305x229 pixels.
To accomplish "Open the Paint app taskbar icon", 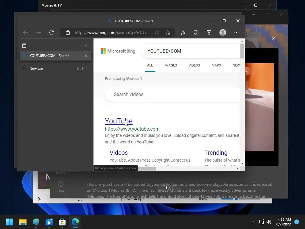I will coord(36,222).
